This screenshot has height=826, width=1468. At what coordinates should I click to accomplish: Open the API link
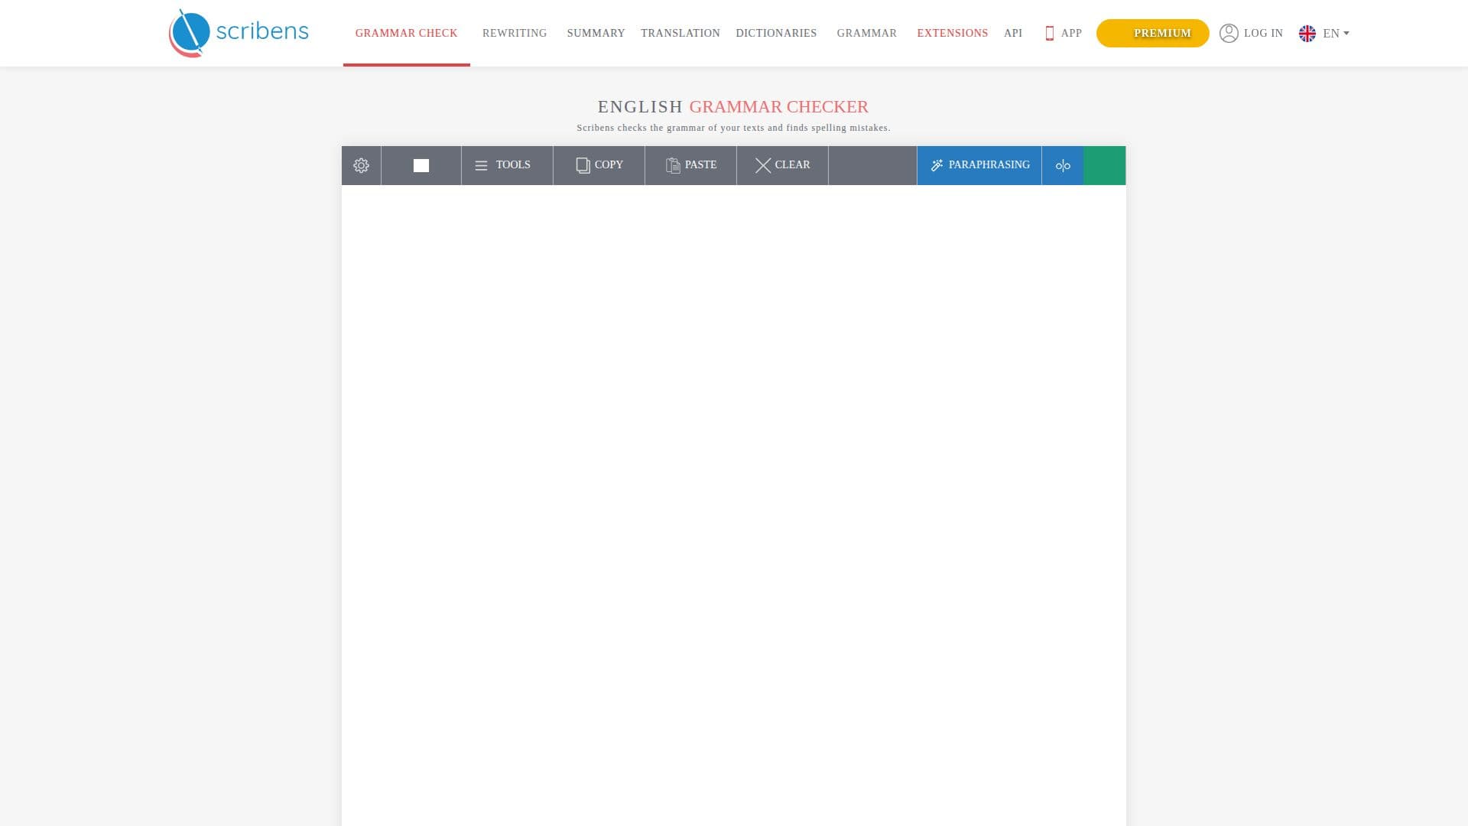[x=1013, y=33]
